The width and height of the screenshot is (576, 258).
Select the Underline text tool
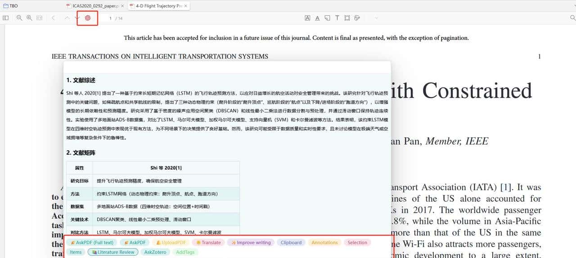point(317,18)
